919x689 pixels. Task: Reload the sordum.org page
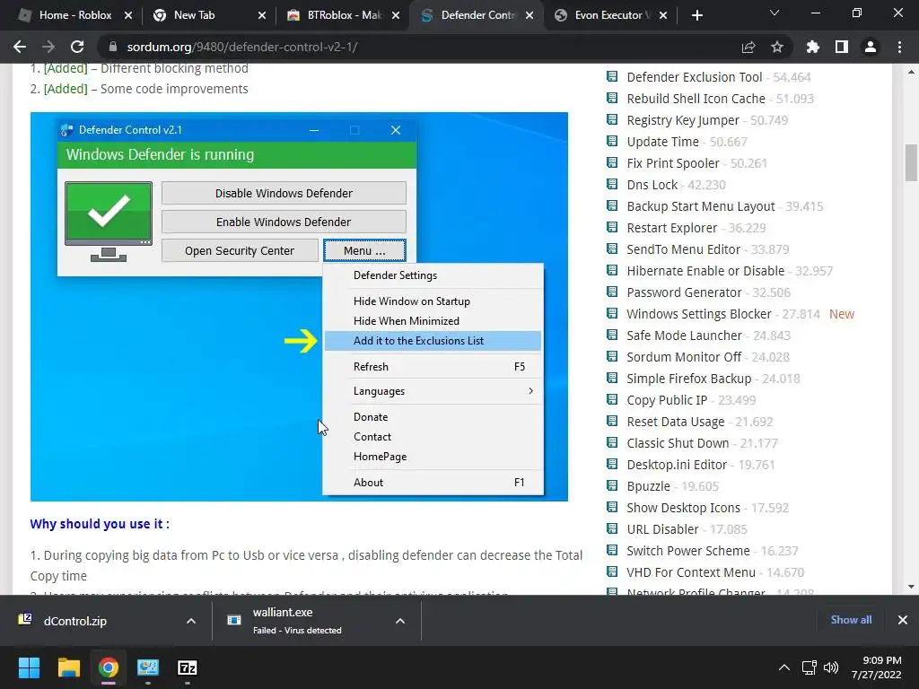point(77,47)
